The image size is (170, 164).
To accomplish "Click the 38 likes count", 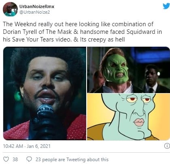I will 15,160.
